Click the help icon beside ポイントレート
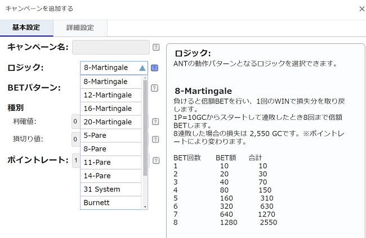The width and height of the screenshot is (366, 238). (x=155, y=160)
